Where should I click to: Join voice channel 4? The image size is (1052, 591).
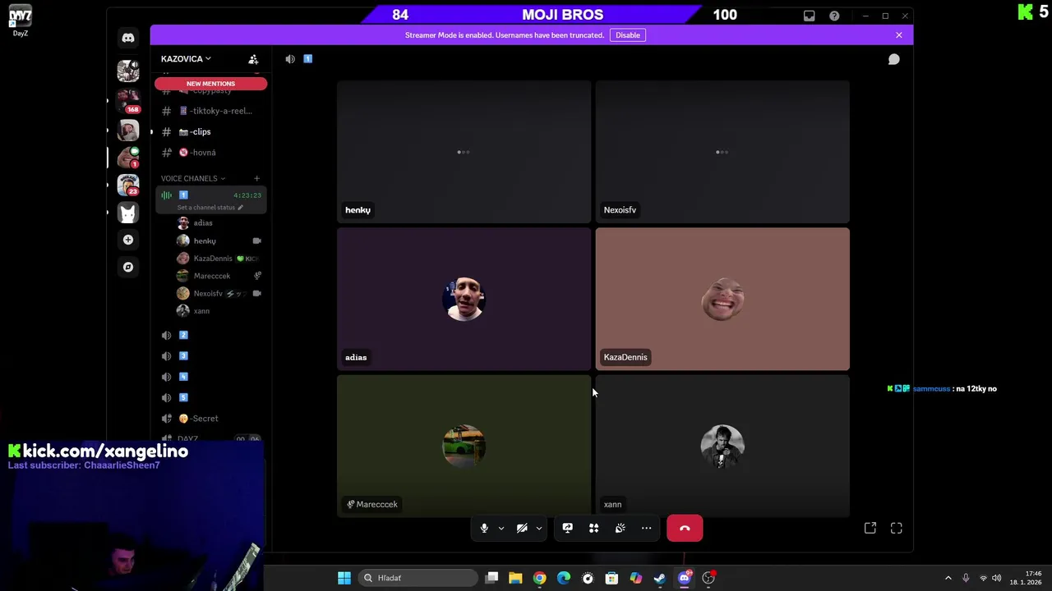(x=210, y=377)
